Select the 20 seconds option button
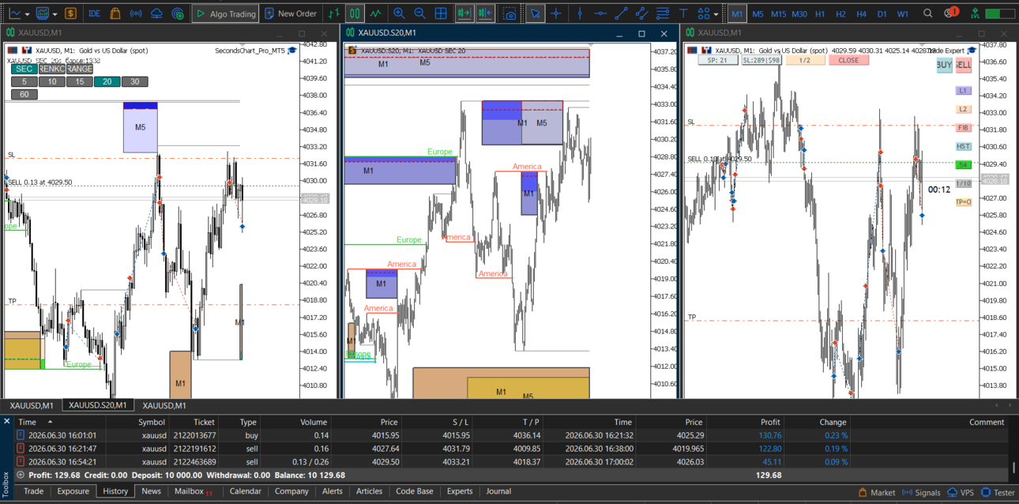Image resolution: width=1019 pixels, height=504 pixels. (107, 81)
